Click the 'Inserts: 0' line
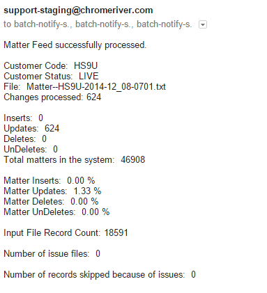The image size is (267, 293). click(23, 118)
